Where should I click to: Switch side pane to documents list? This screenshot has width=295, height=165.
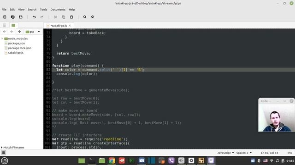click(x=5, y=25)
